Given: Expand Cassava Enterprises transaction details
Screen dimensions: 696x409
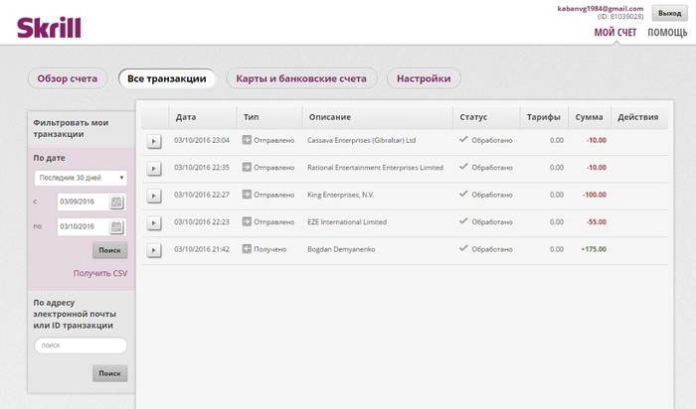Looking at the screenshot, I should [153, 141].
